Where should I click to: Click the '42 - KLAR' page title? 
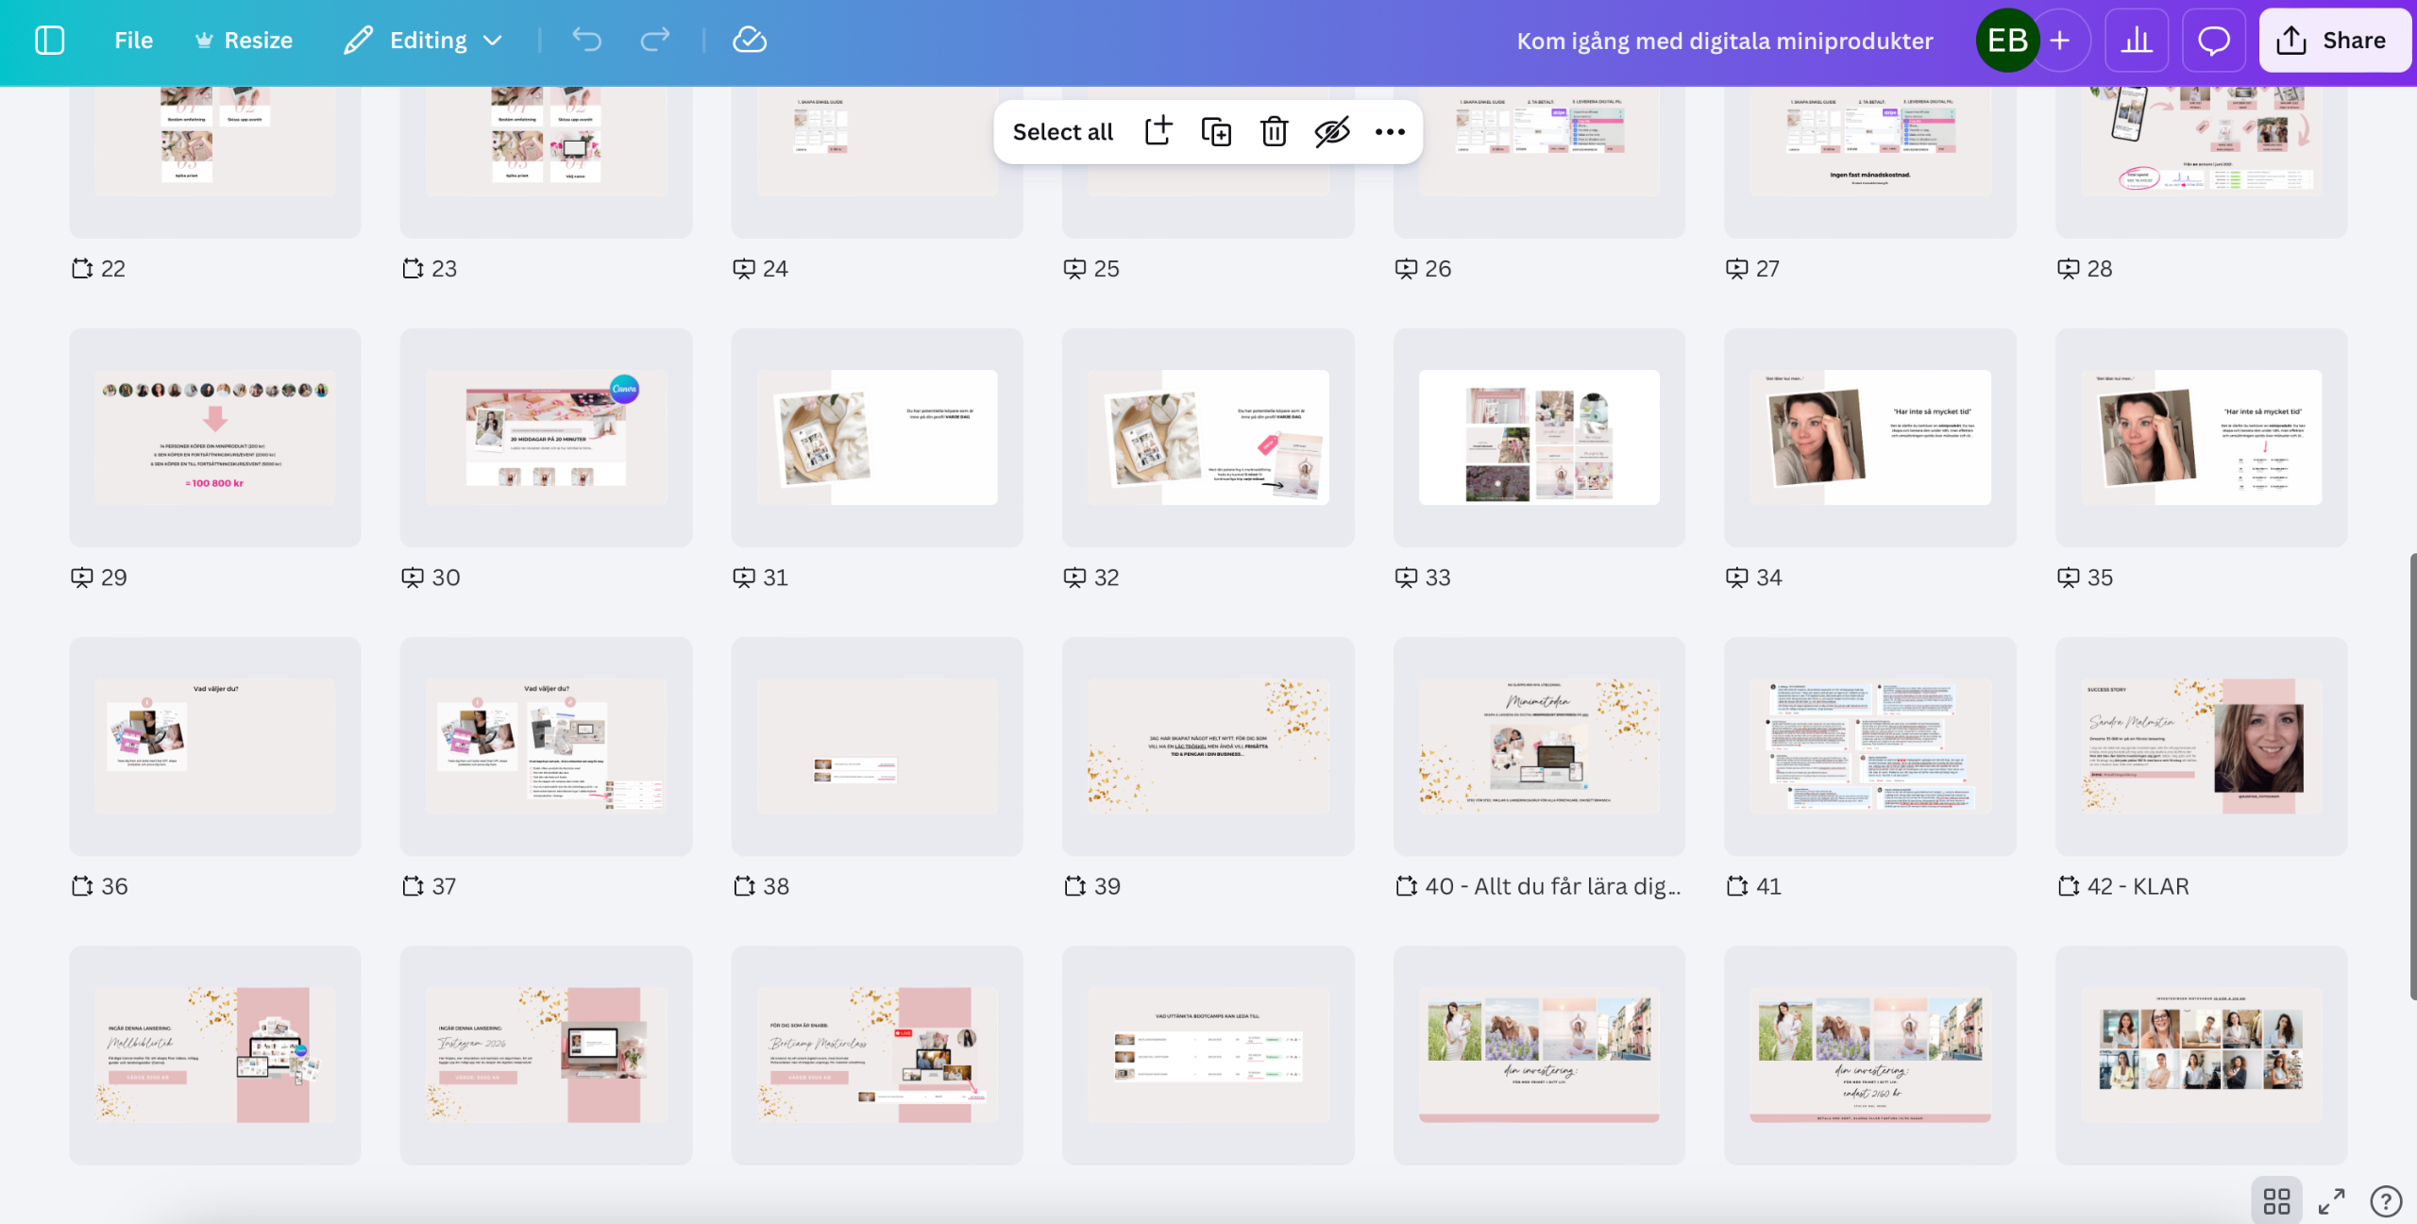pyautogui.click(x=2138, y=886)
